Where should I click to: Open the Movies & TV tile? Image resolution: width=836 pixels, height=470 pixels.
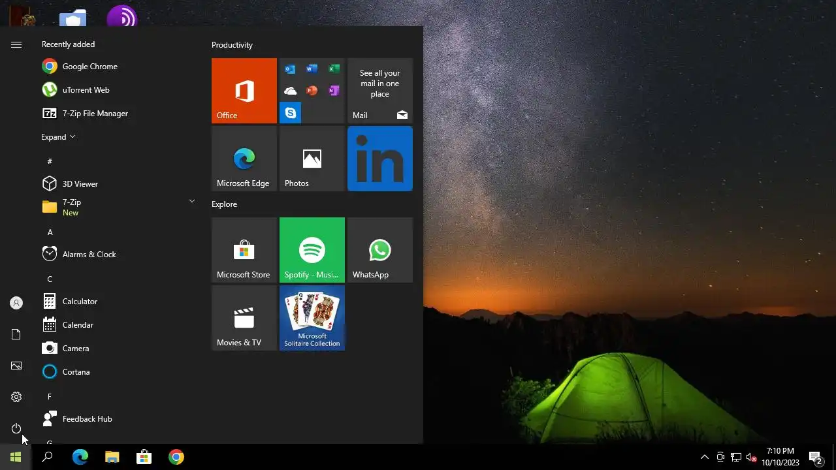(244, 318)
